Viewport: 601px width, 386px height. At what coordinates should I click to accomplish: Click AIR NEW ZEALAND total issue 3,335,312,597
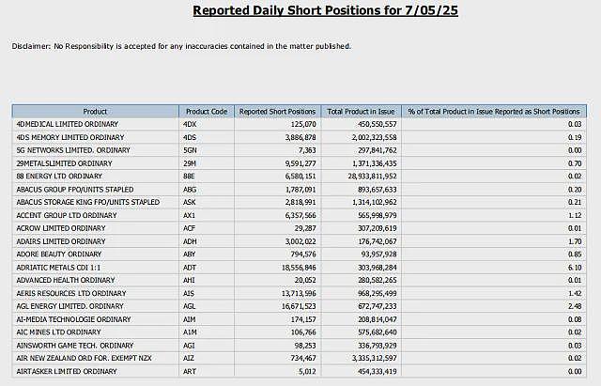tap(374, 358)
